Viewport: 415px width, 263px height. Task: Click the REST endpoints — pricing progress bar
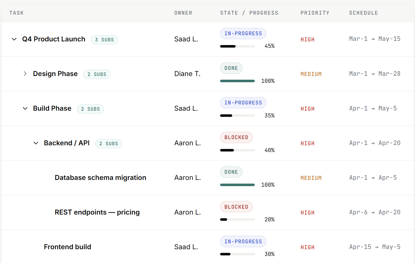237,220
